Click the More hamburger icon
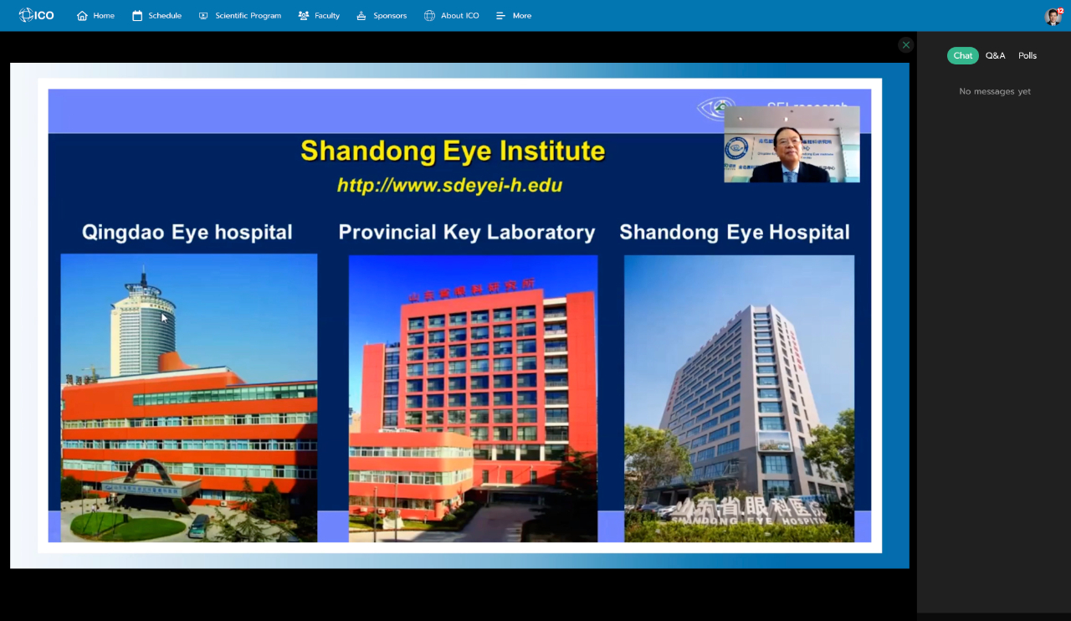Image resolution: width=1071 pixels, height=621 pixels. pos(500,16)
